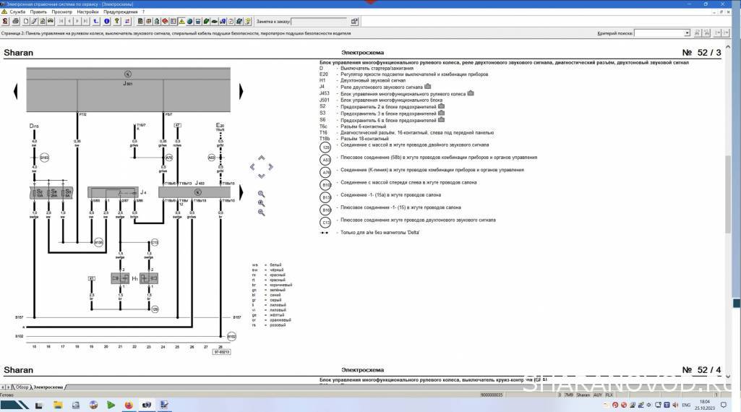Go to previous diagram via left black arrow
Viewport: 741px width, 412px height.
(x=16, y=91)
